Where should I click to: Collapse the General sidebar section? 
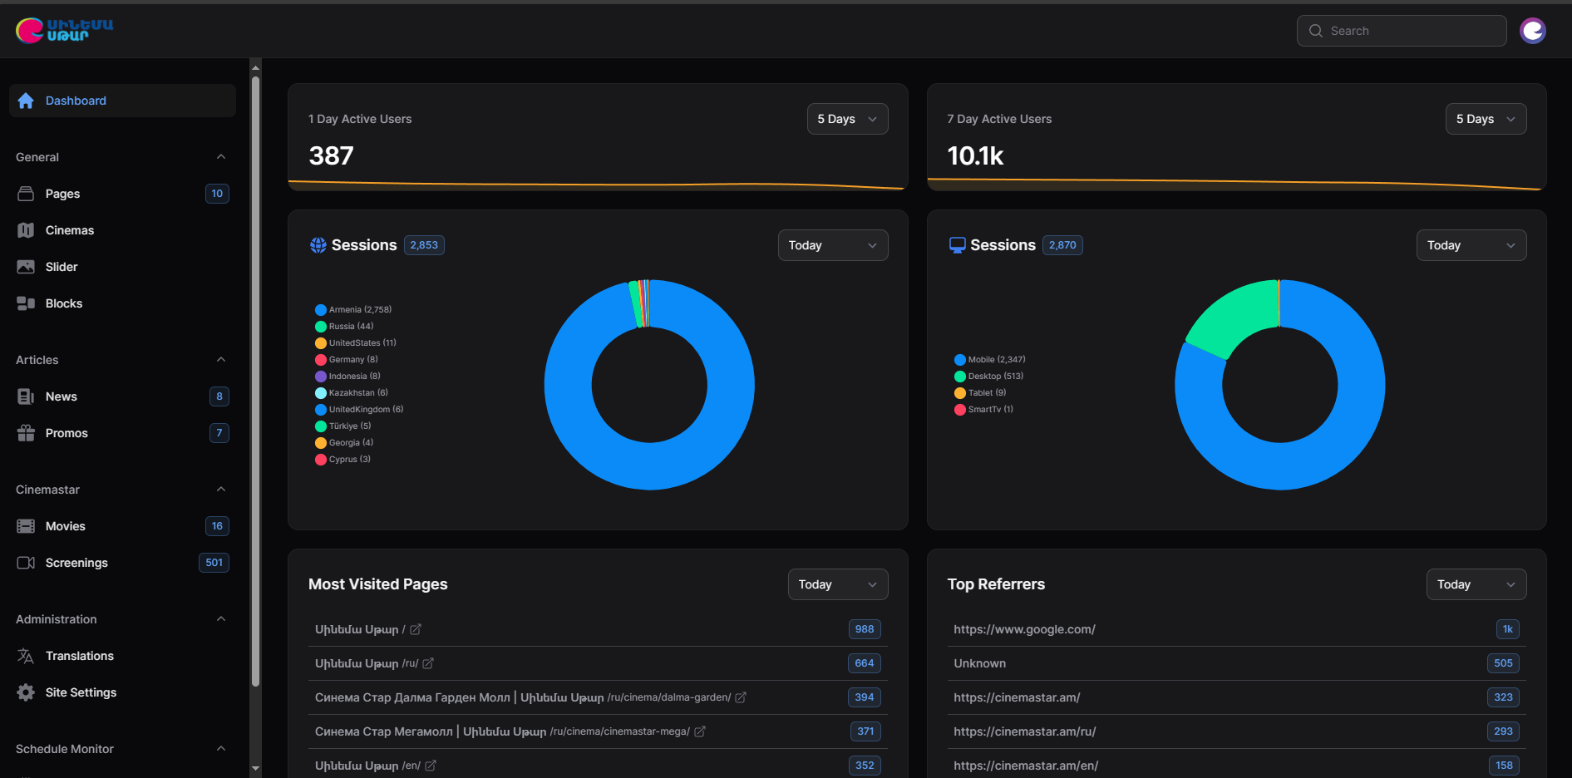(x=221, y=157)
